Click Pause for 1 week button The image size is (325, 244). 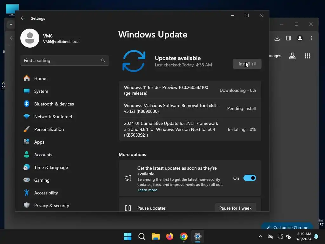tap(235, 208)
